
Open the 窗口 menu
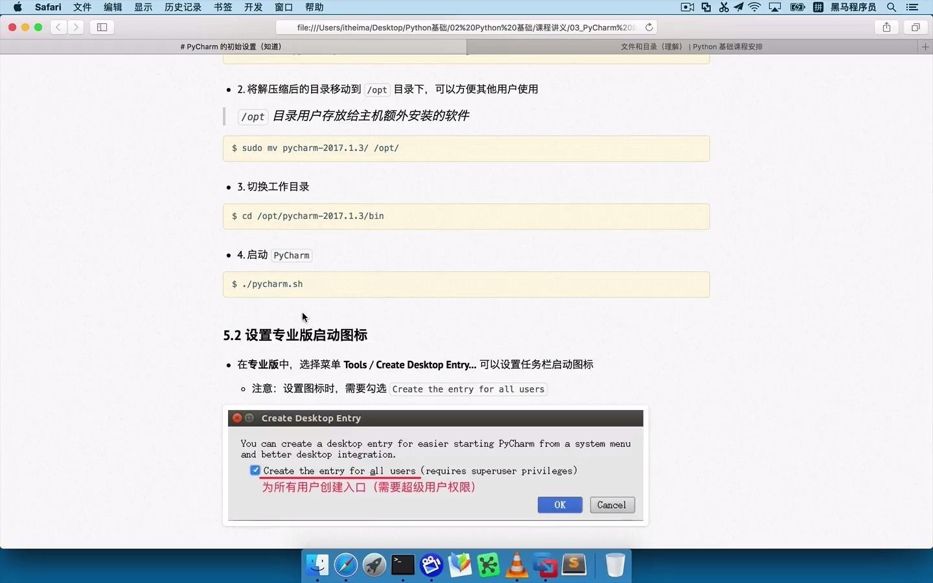point(284,7)
